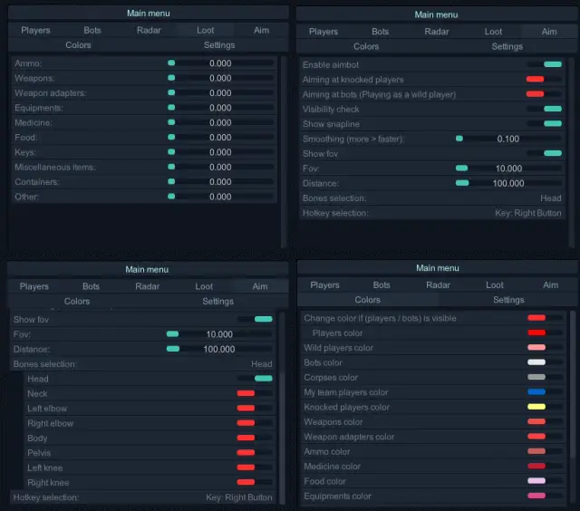Pick the yellow Knocked players color swatch
Image resolution: width=580 pixels, height=511 pixels.
point(537,407)
